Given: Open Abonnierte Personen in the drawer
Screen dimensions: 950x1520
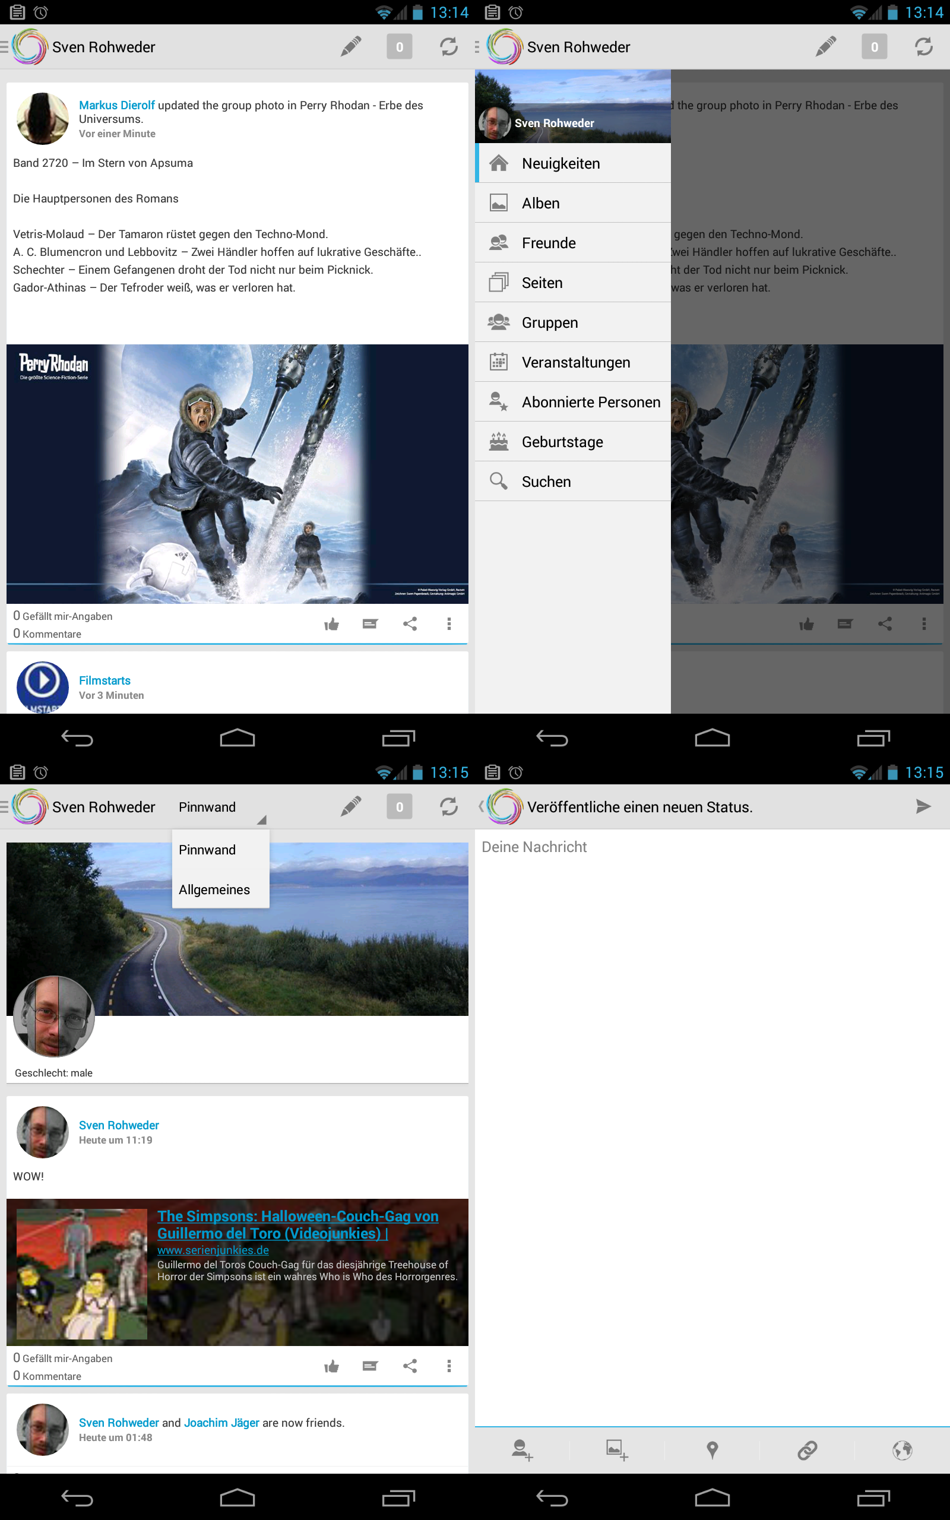Looking at the screenshot, I should pyautogui.click(x=572, y=402).
